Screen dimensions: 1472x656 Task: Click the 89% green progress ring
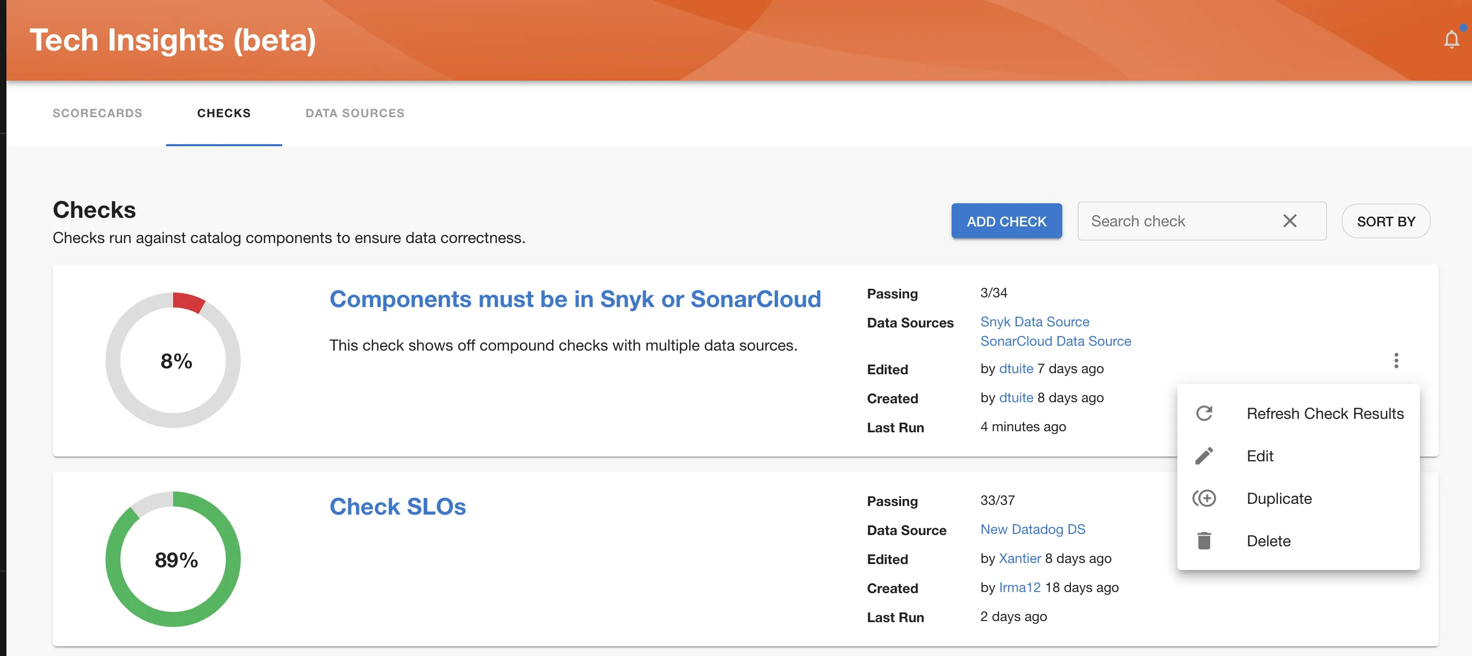pos(173,559)
